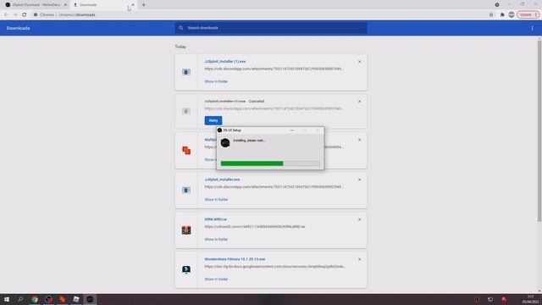Open the JJS-UI setup taskbar item
Viewport: 542px width, 305px height.
pos(90,299)
